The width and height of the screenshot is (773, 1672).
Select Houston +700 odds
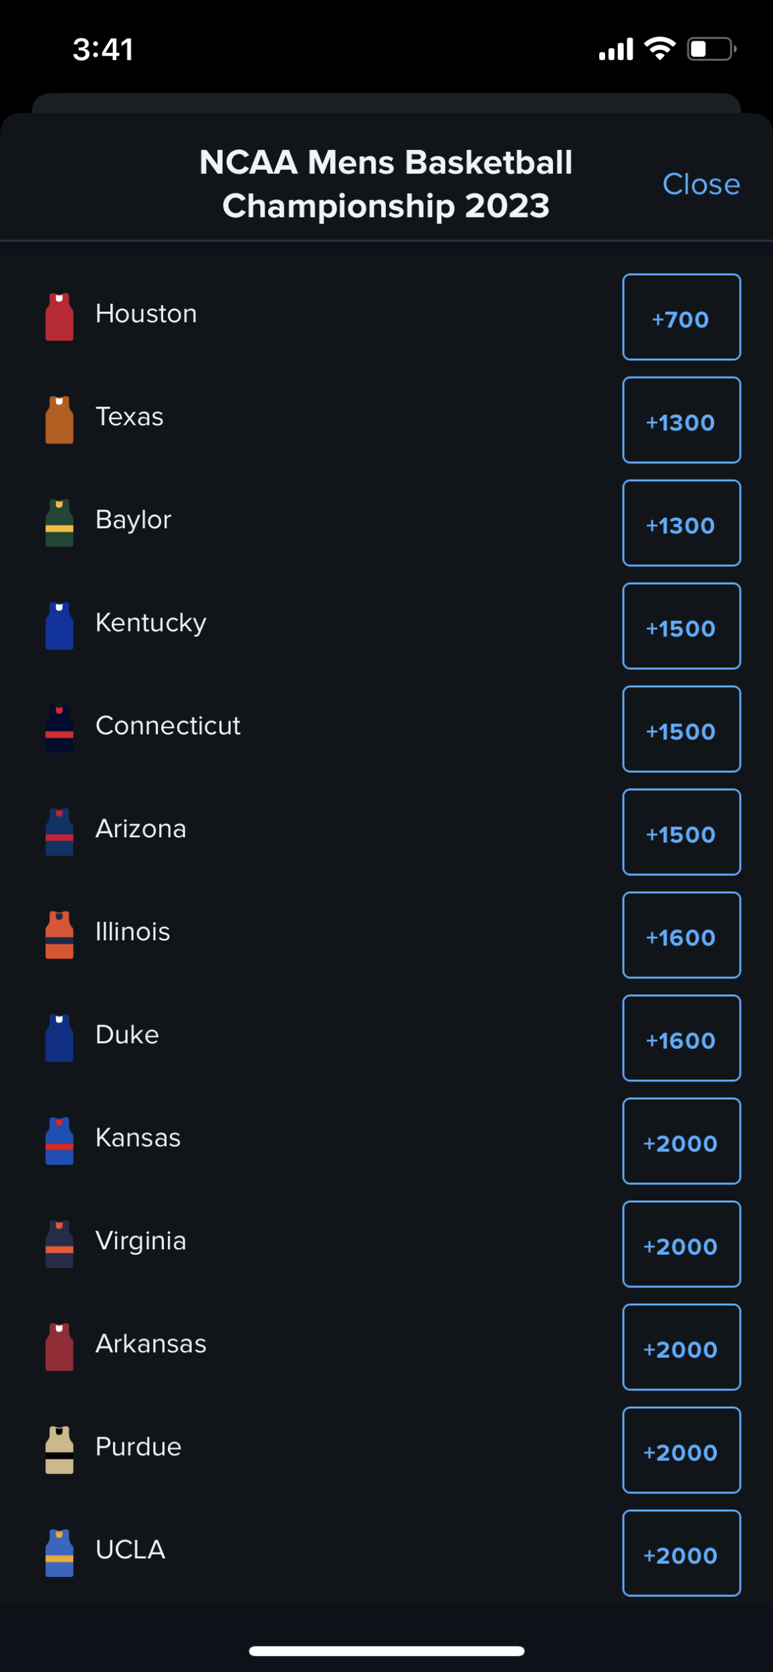click(681, 317)
